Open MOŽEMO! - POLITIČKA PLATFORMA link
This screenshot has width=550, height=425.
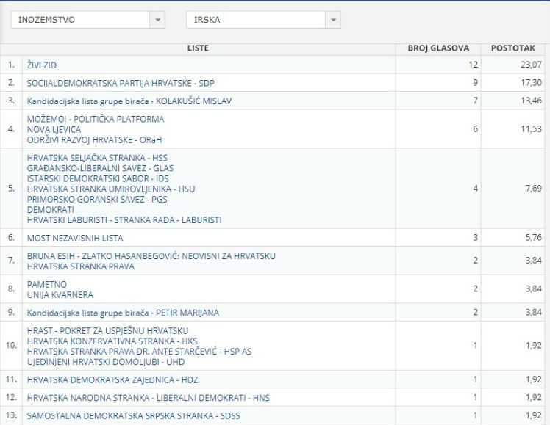pyautogui.click(x=96, y=119)
